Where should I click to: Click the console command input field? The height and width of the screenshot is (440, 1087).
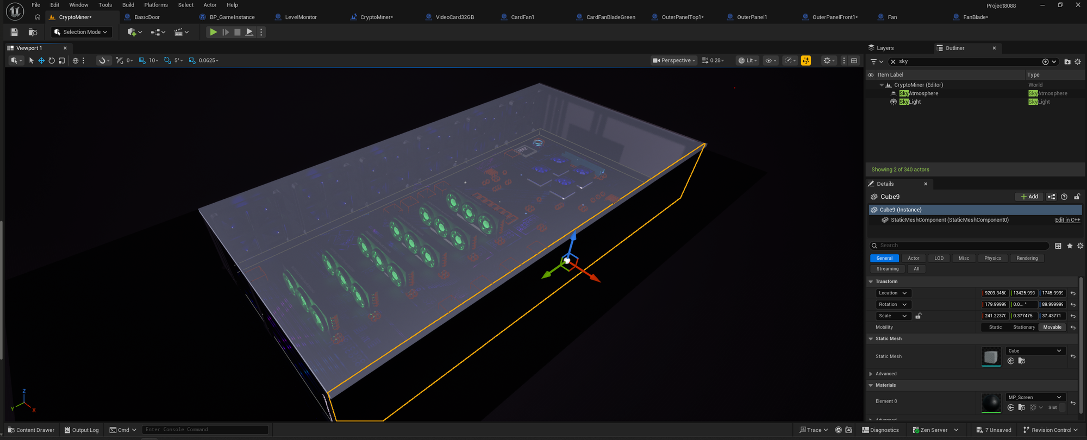[x=205, y=430]
